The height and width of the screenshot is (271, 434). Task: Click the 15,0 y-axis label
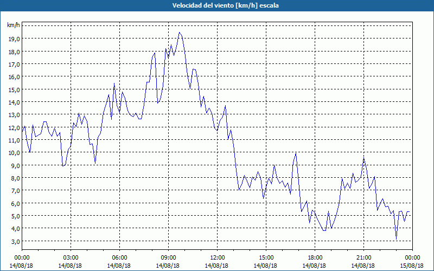point(15,89)
